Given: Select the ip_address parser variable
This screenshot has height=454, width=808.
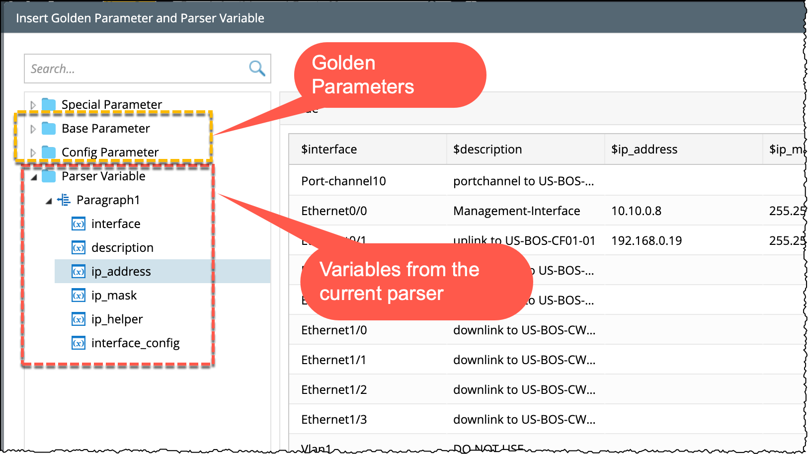Looking at the screenshot, I should 121,272.
